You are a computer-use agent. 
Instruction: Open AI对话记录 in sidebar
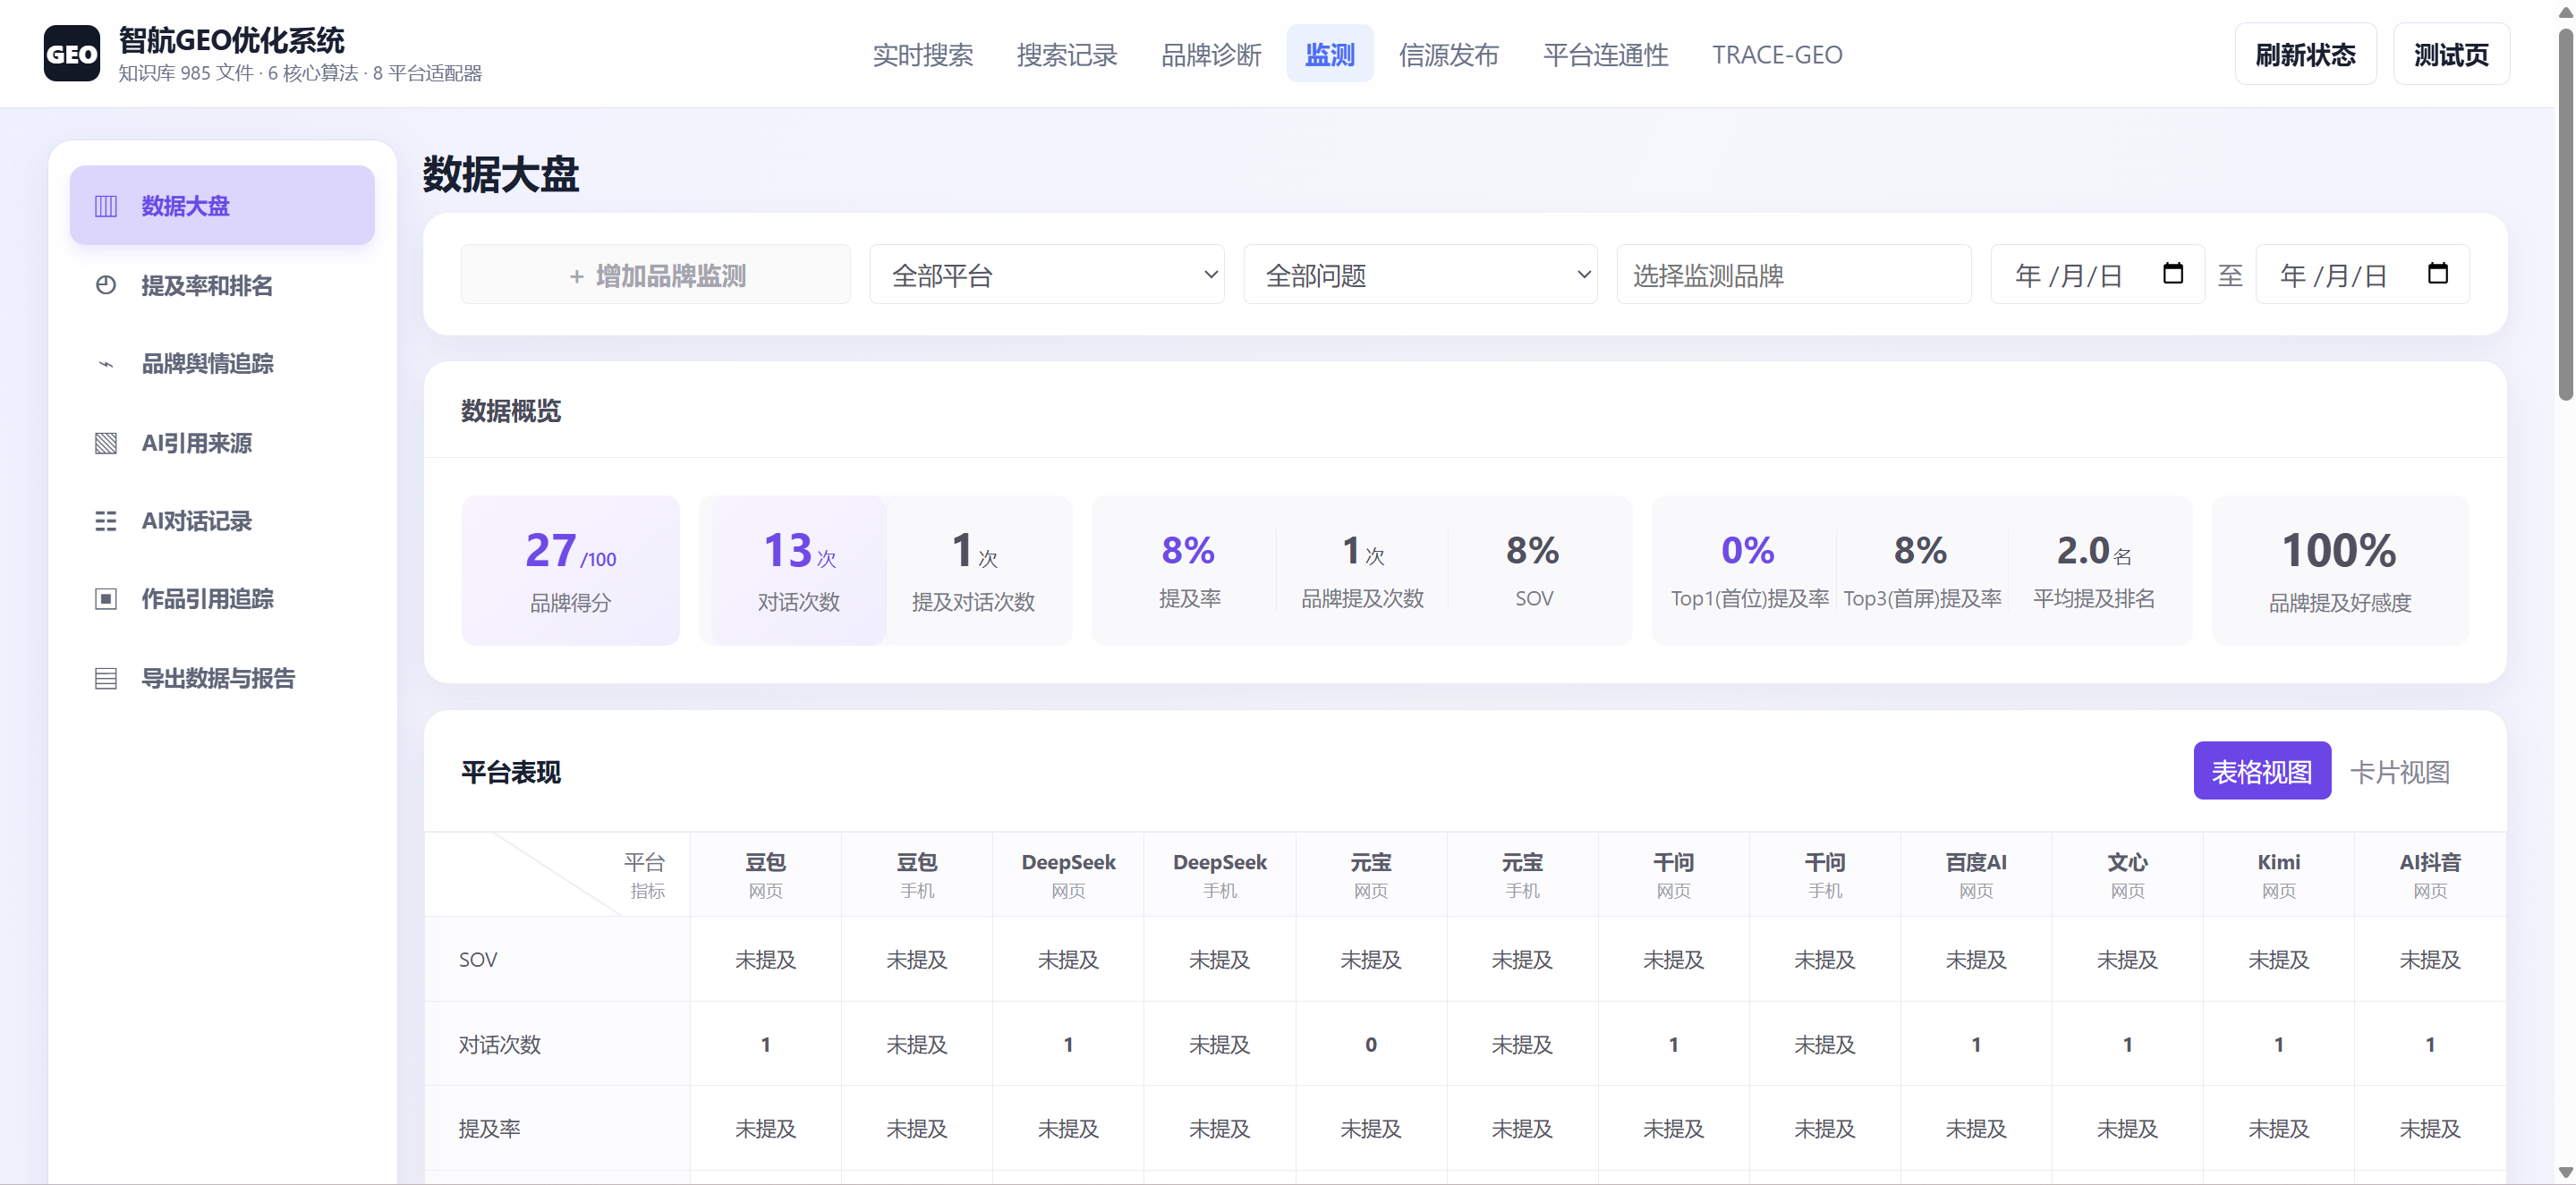[x=222, y=521]
